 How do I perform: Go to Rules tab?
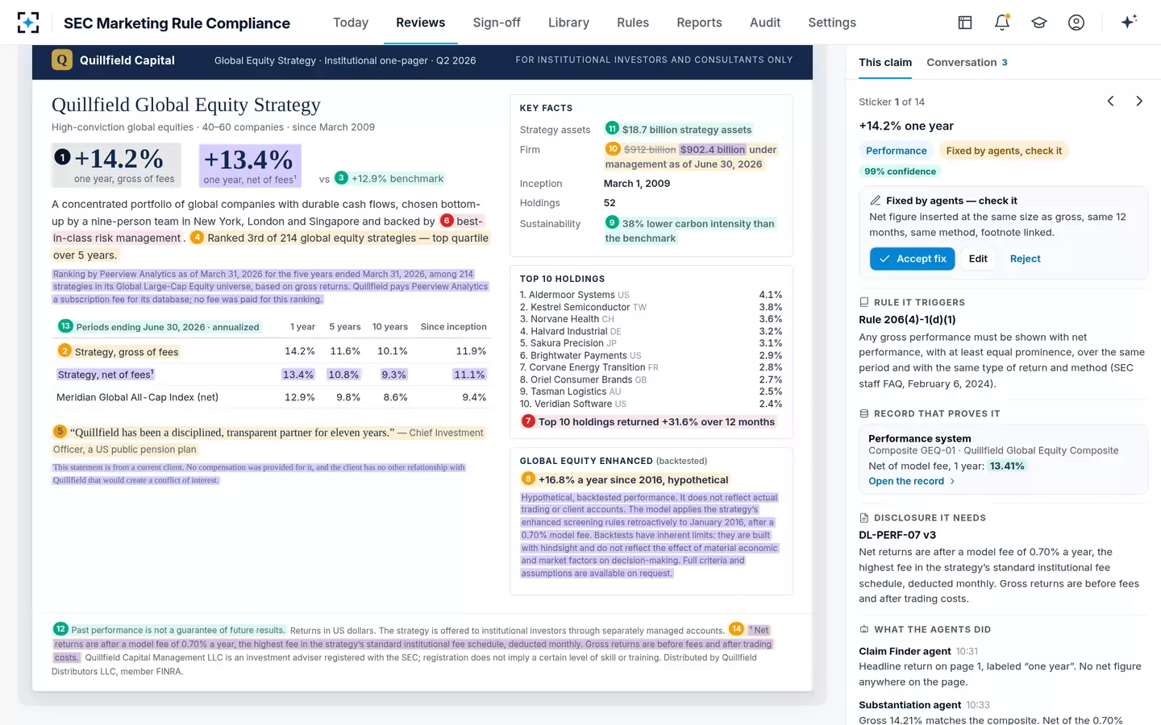(x=633, y=23)
